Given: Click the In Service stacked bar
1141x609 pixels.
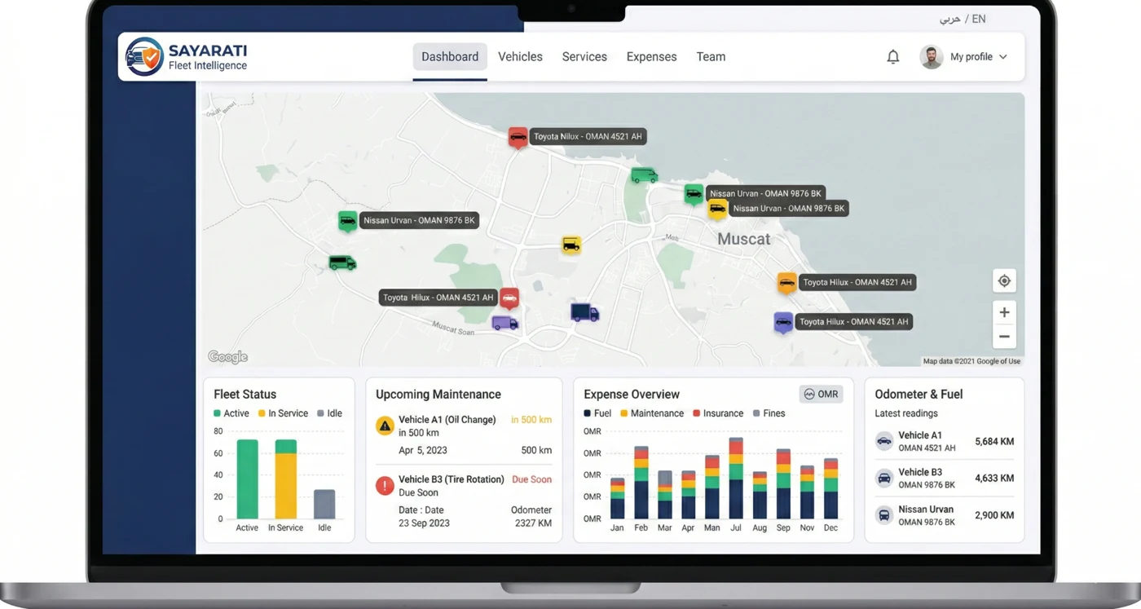Looking at the screenshot, I should pyautogui.click(x=285, y=479).
